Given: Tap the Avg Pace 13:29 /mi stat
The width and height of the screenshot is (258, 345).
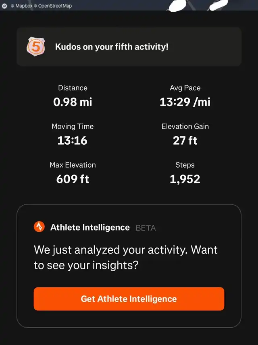Looking at the screenshot, I should pos(185,96).
